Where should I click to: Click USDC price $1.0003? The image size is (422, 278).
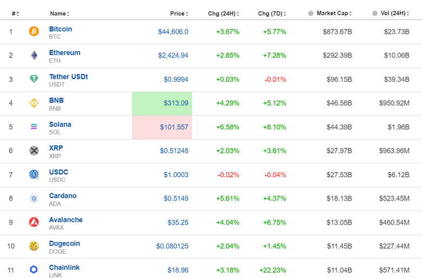(176, 174)
